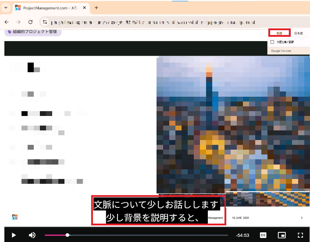
Task: Check the always-translate checkbox
Action: pyautogui.click(x=272, y=42)
